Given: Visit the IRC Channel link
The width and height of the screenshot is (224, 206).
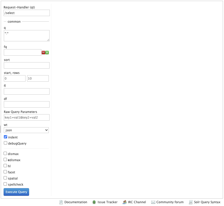Looking at the screenshot, I should 137,202.
